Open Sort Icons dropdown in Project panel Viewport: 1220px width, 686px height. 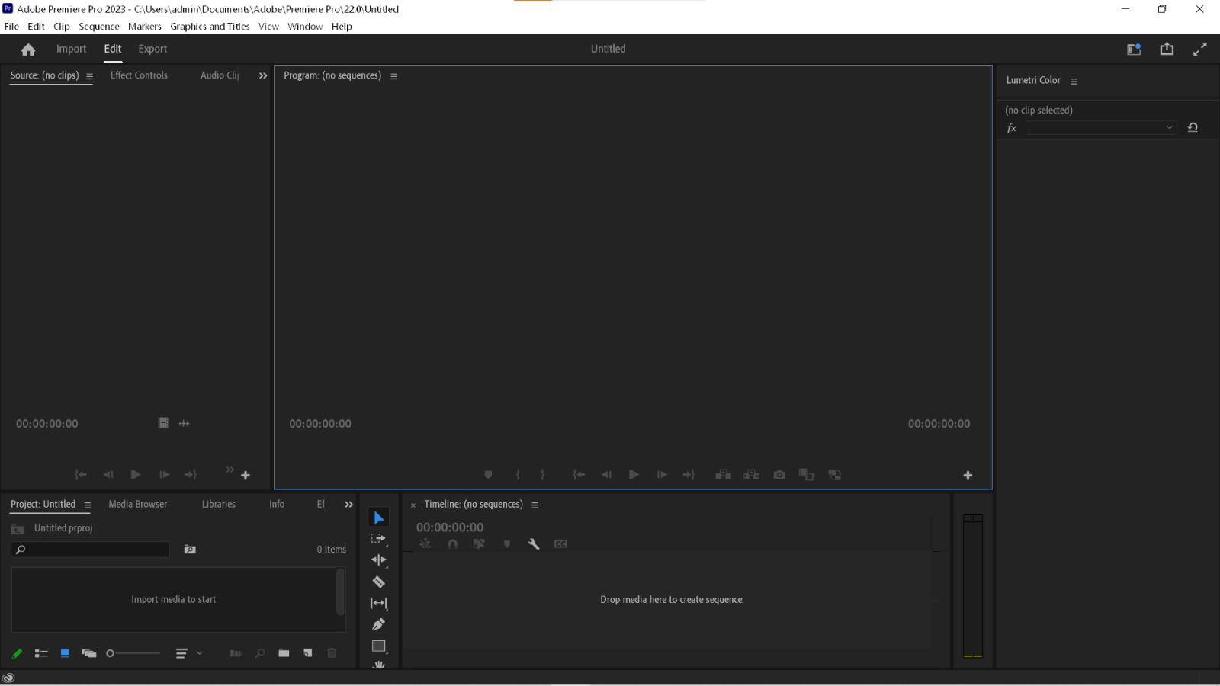click(190, 653)
